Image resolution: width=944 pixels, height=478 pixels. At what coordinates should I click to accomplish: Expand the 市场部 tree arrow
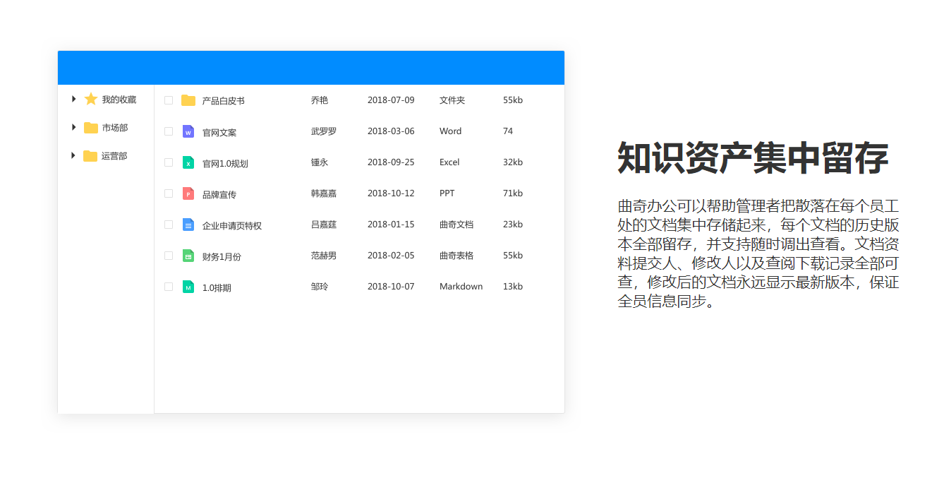(73, 127)
